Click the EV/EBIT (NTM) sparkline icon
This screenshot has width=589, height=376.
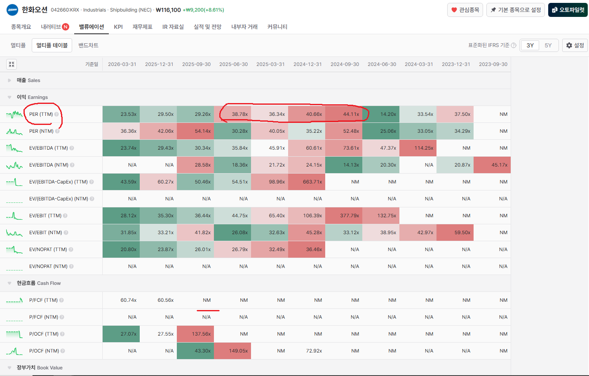click(14, 233)
